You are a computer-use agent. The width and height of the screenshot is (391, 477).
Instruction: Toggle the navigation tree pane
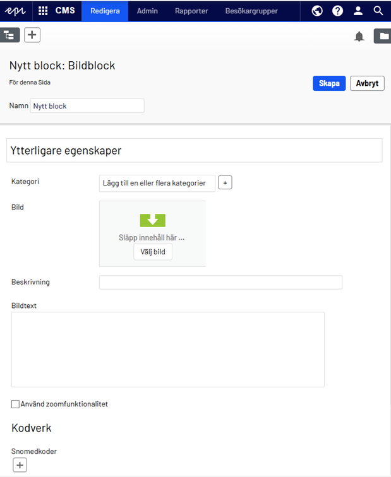point(9,35)
